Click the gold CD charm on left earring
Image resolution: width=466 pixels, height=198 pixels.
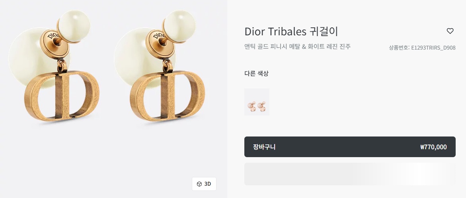click(x=62, y=96)
